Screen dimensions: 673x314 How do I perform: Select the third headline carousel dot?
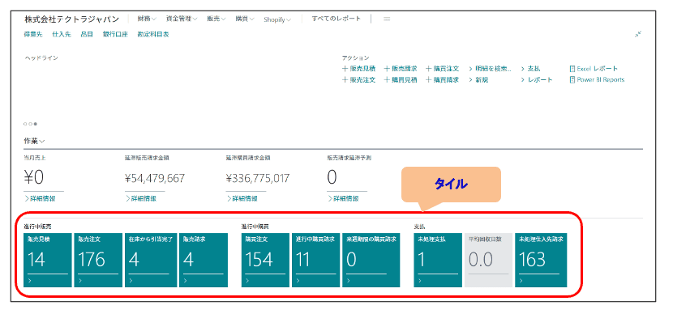(x=35, y=124)
